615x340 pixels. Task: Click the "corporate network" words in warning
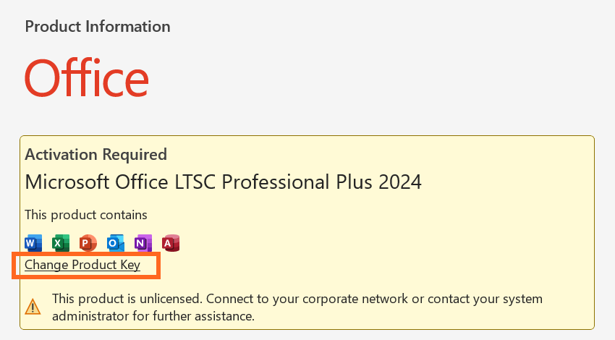pos(355,299)
